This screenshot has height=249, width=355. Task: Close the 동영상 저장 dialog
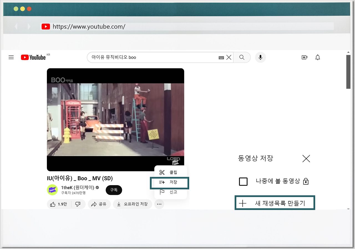pyautogui.click(x=306, y=159)
